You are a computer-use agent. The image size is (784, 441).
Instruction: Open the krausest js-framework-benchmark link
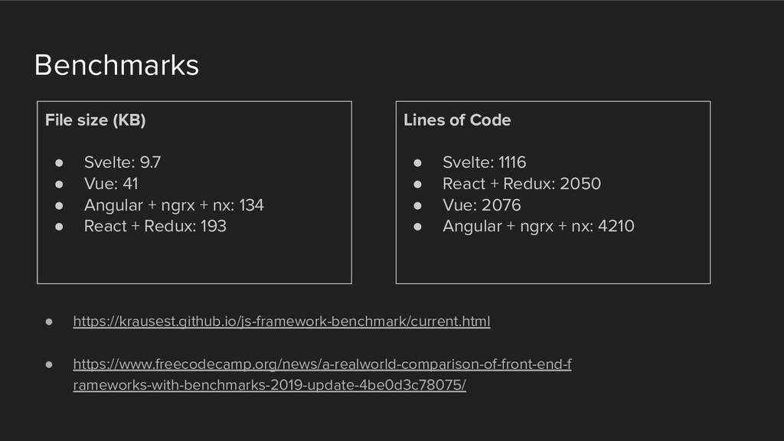(x=282, y=321)
